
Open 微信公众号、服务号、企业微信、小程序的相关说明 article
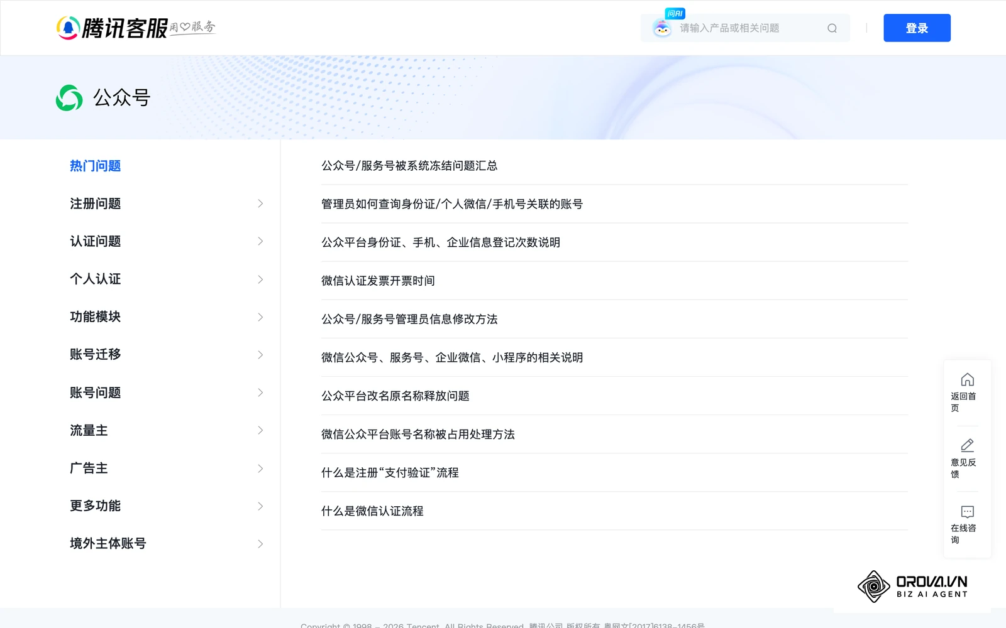point(452,357)
